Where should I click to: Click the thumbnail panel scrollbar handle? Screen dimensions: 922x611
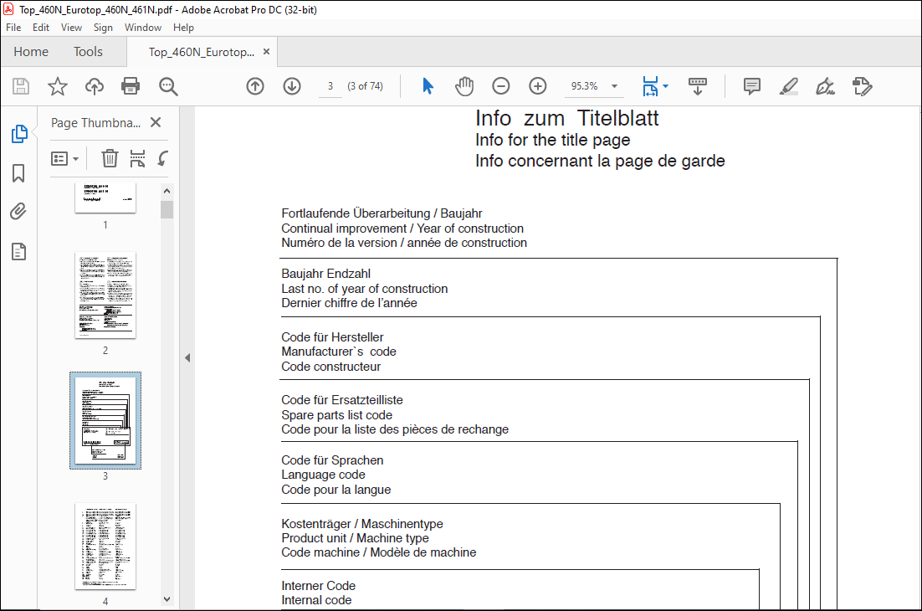[x=167, y=209]
